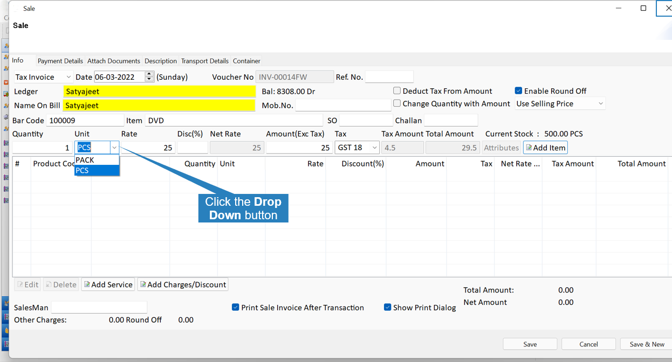Click the Save button

point(530,344)
